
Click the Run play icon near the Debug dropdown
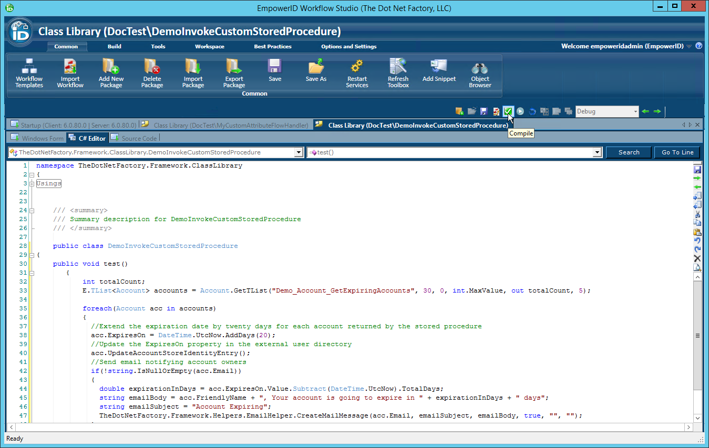tap(520, 111)
